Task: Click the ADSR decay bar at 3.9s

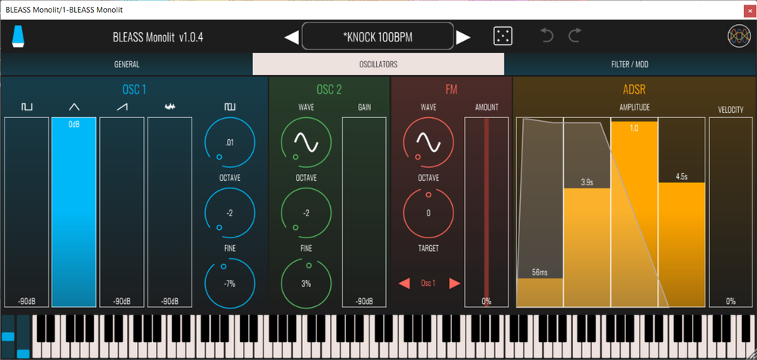Action: tap(587, 212)
